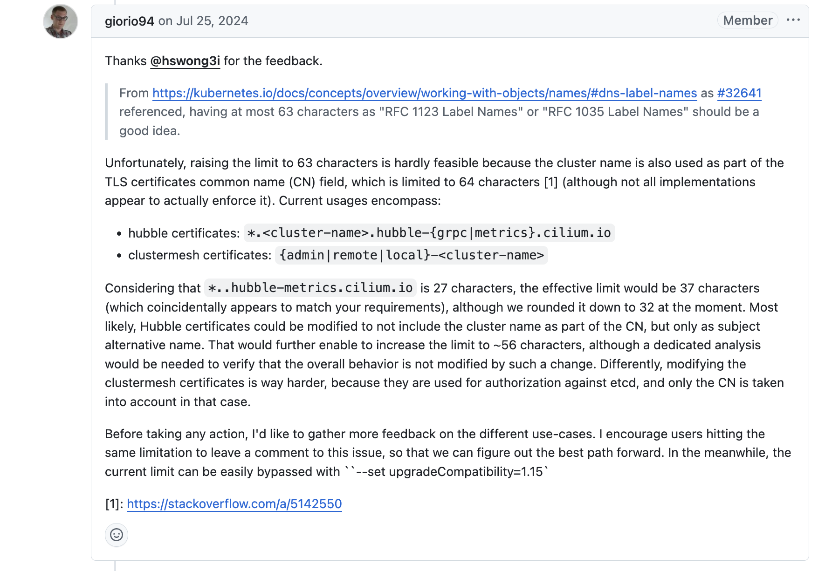The image size is (825, 571).
Task: Open the comment options three-dot menu
Action: [793, 20]
